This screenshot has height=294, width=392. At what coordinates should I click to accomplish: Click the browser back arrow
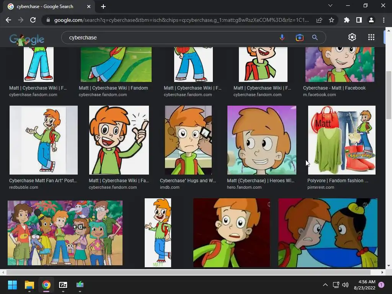tap(8, 20)
